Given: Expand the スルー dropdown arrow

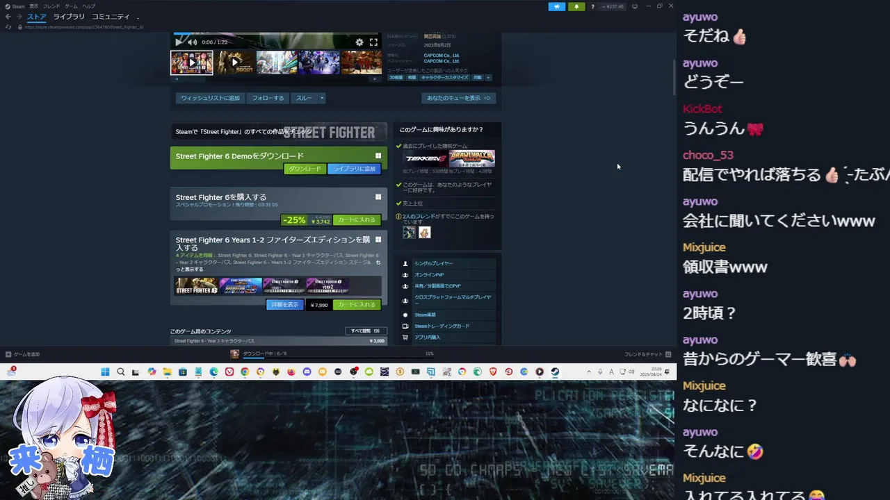Looking at the screenshot, I should click(321, 98).
